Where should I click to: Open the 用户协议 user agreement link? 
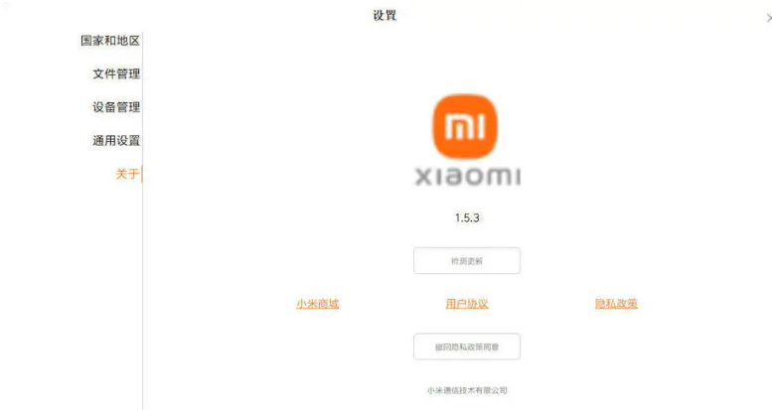467,304
